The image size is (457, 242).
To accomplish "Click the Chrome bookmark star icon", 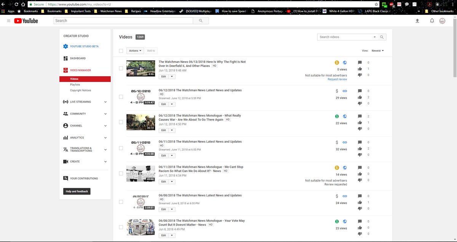I will (376, 4).
